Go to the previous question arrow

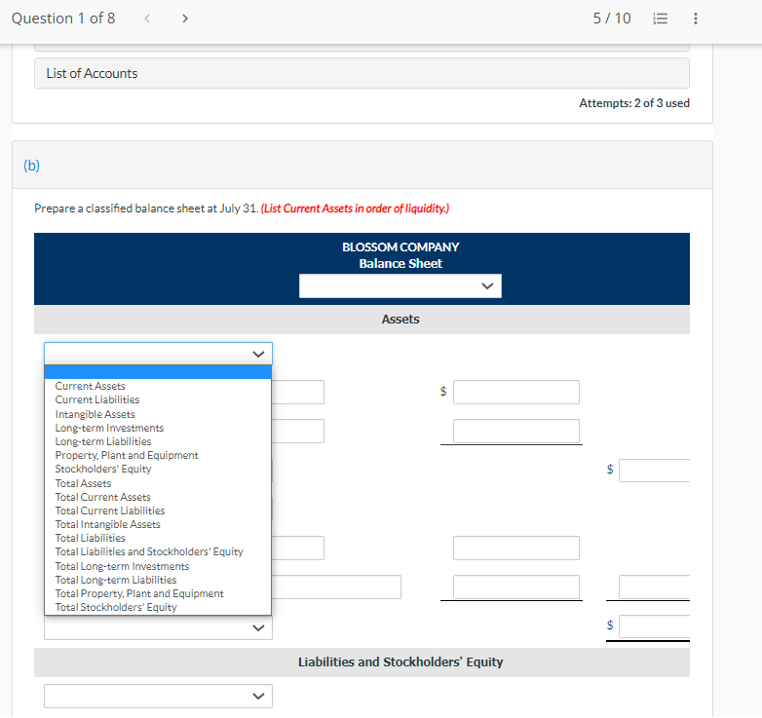pos(147,19)
